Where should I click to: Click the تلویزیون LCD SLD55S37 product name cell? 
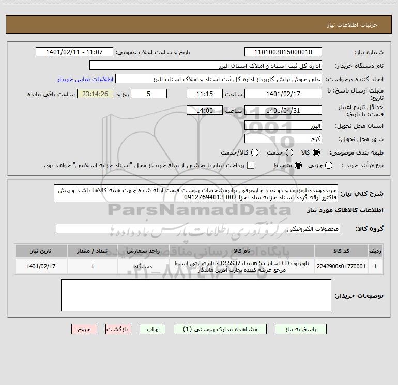coord(242,266)
